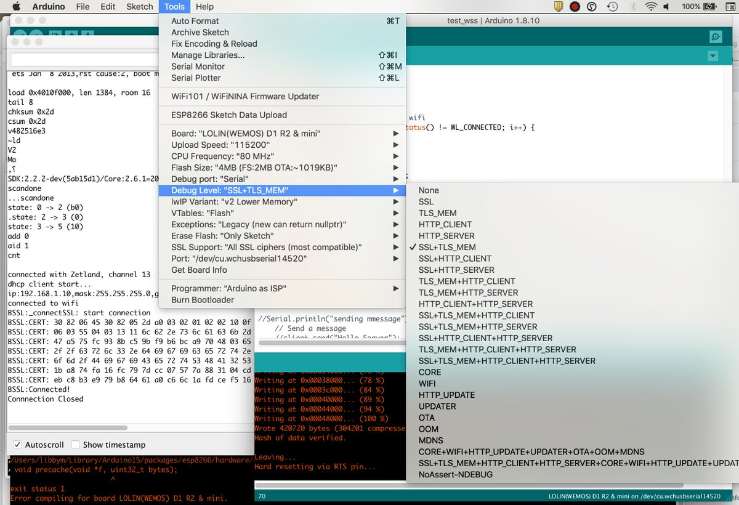
Task: Toggle the Autoscroll checkbox
Action: (x=17, y=445)
